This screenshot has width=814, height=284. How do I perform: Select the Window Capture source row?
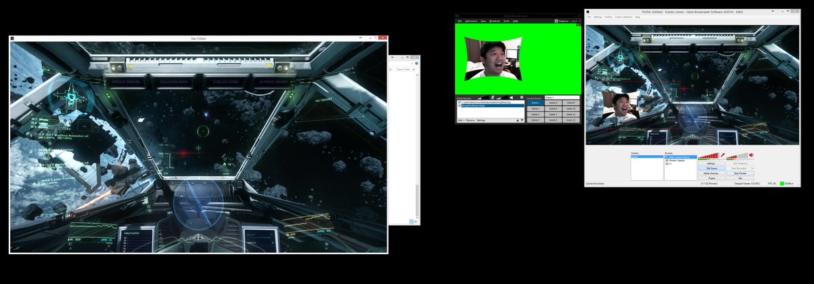point(681,161)
